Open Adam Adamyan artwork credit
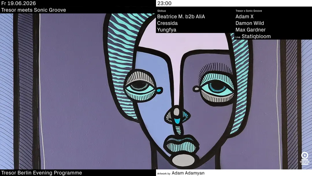Viewport: 312px width, 176px height. 188,173
